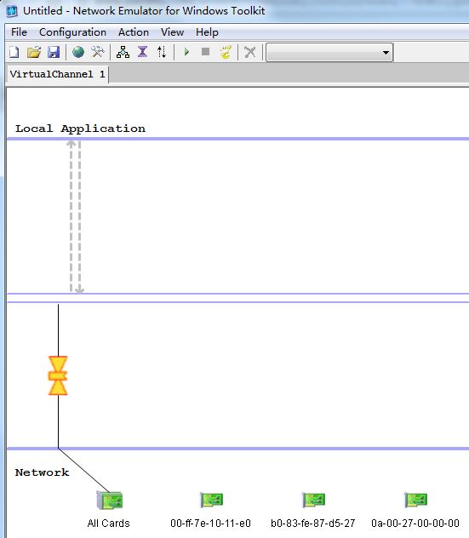469x538 pixels.
Task: Click the purple hourglass link icon
Action: coord(143,52)
